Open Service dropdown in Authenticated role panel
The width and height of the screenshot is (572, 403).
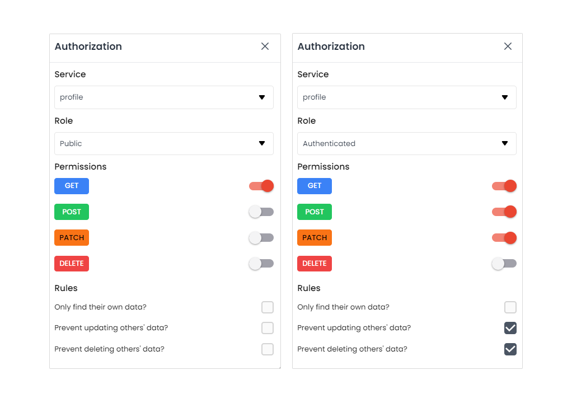click(x=406, y=97)
